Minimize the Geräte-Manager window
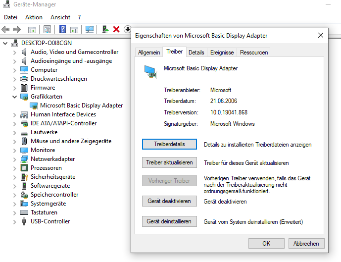Screen dimensions: 341x262 (328, 4)
